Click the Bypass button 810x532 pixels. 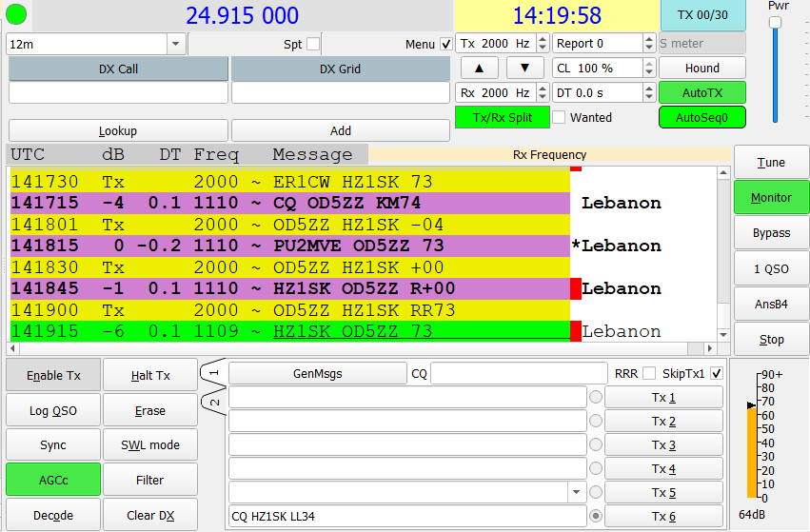point(771,233)
